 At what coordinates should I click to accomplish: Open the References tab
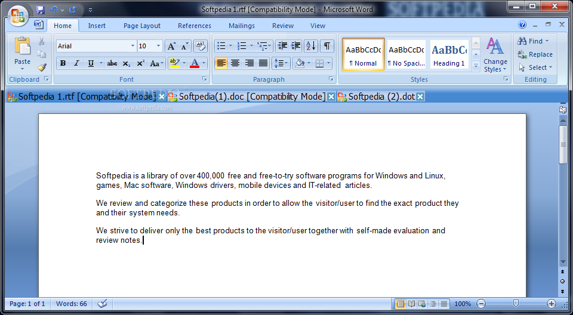[x=195, y=26]
